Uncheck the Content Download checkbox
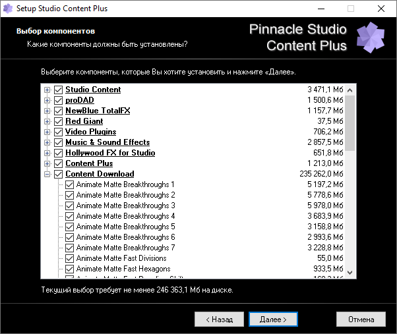 pyautogui.click(x=59, y=174)
